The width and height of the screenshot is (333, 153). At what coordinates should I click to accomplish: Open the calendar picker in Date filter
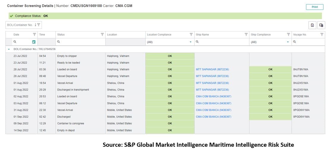(34, 42)
